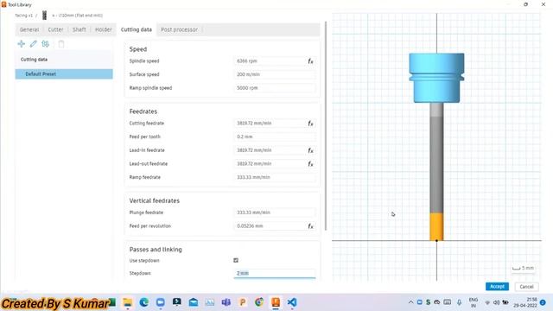The width and height of the screenshot is (553, 311).
Task: Click the 'facing v1' breadcrumb text
Action: (24, 16)
